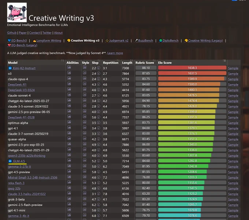
Task: Open Style chart icon for optimus-alpha
Action: click(85, 122)
